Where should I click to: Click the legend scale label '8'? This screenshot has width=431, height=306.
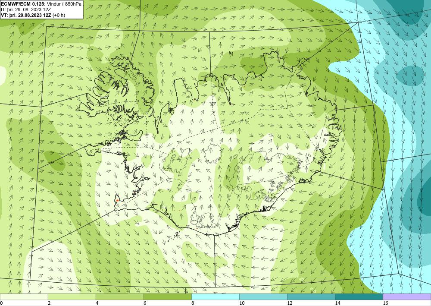point(193,303)
